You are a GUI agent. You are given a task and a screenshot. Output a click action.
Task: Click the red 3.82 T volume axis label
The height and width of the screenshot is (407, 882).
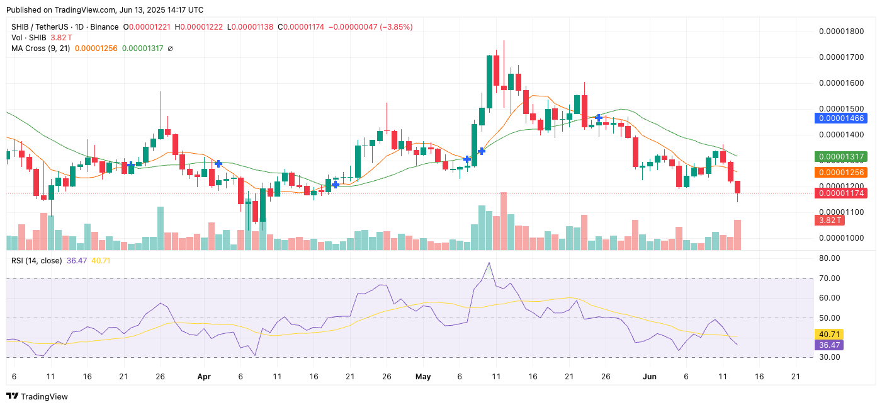[x=830, y=220]
